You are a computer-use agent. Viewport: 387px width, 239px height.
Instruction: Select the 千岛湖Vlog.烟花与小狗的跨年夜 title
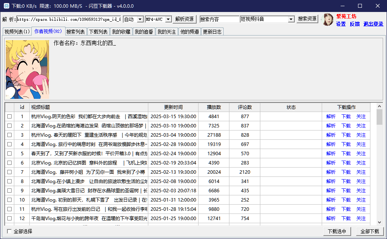[89, 218]
